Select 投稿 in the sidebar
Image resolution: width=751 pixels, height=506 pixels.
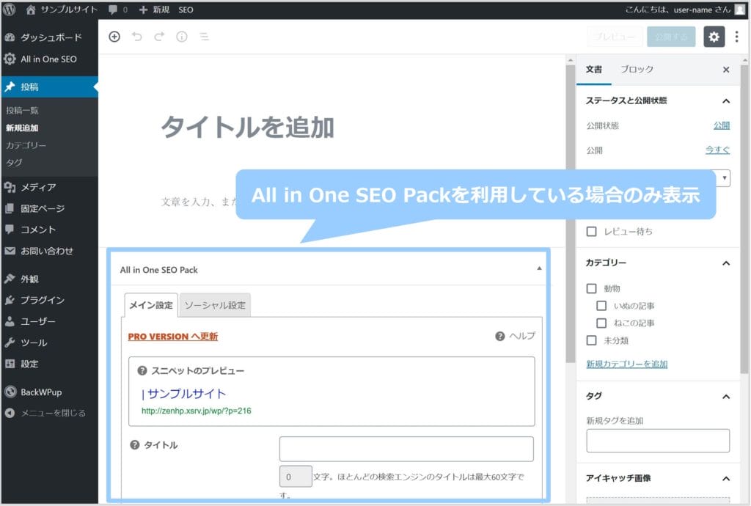[49, 87]
